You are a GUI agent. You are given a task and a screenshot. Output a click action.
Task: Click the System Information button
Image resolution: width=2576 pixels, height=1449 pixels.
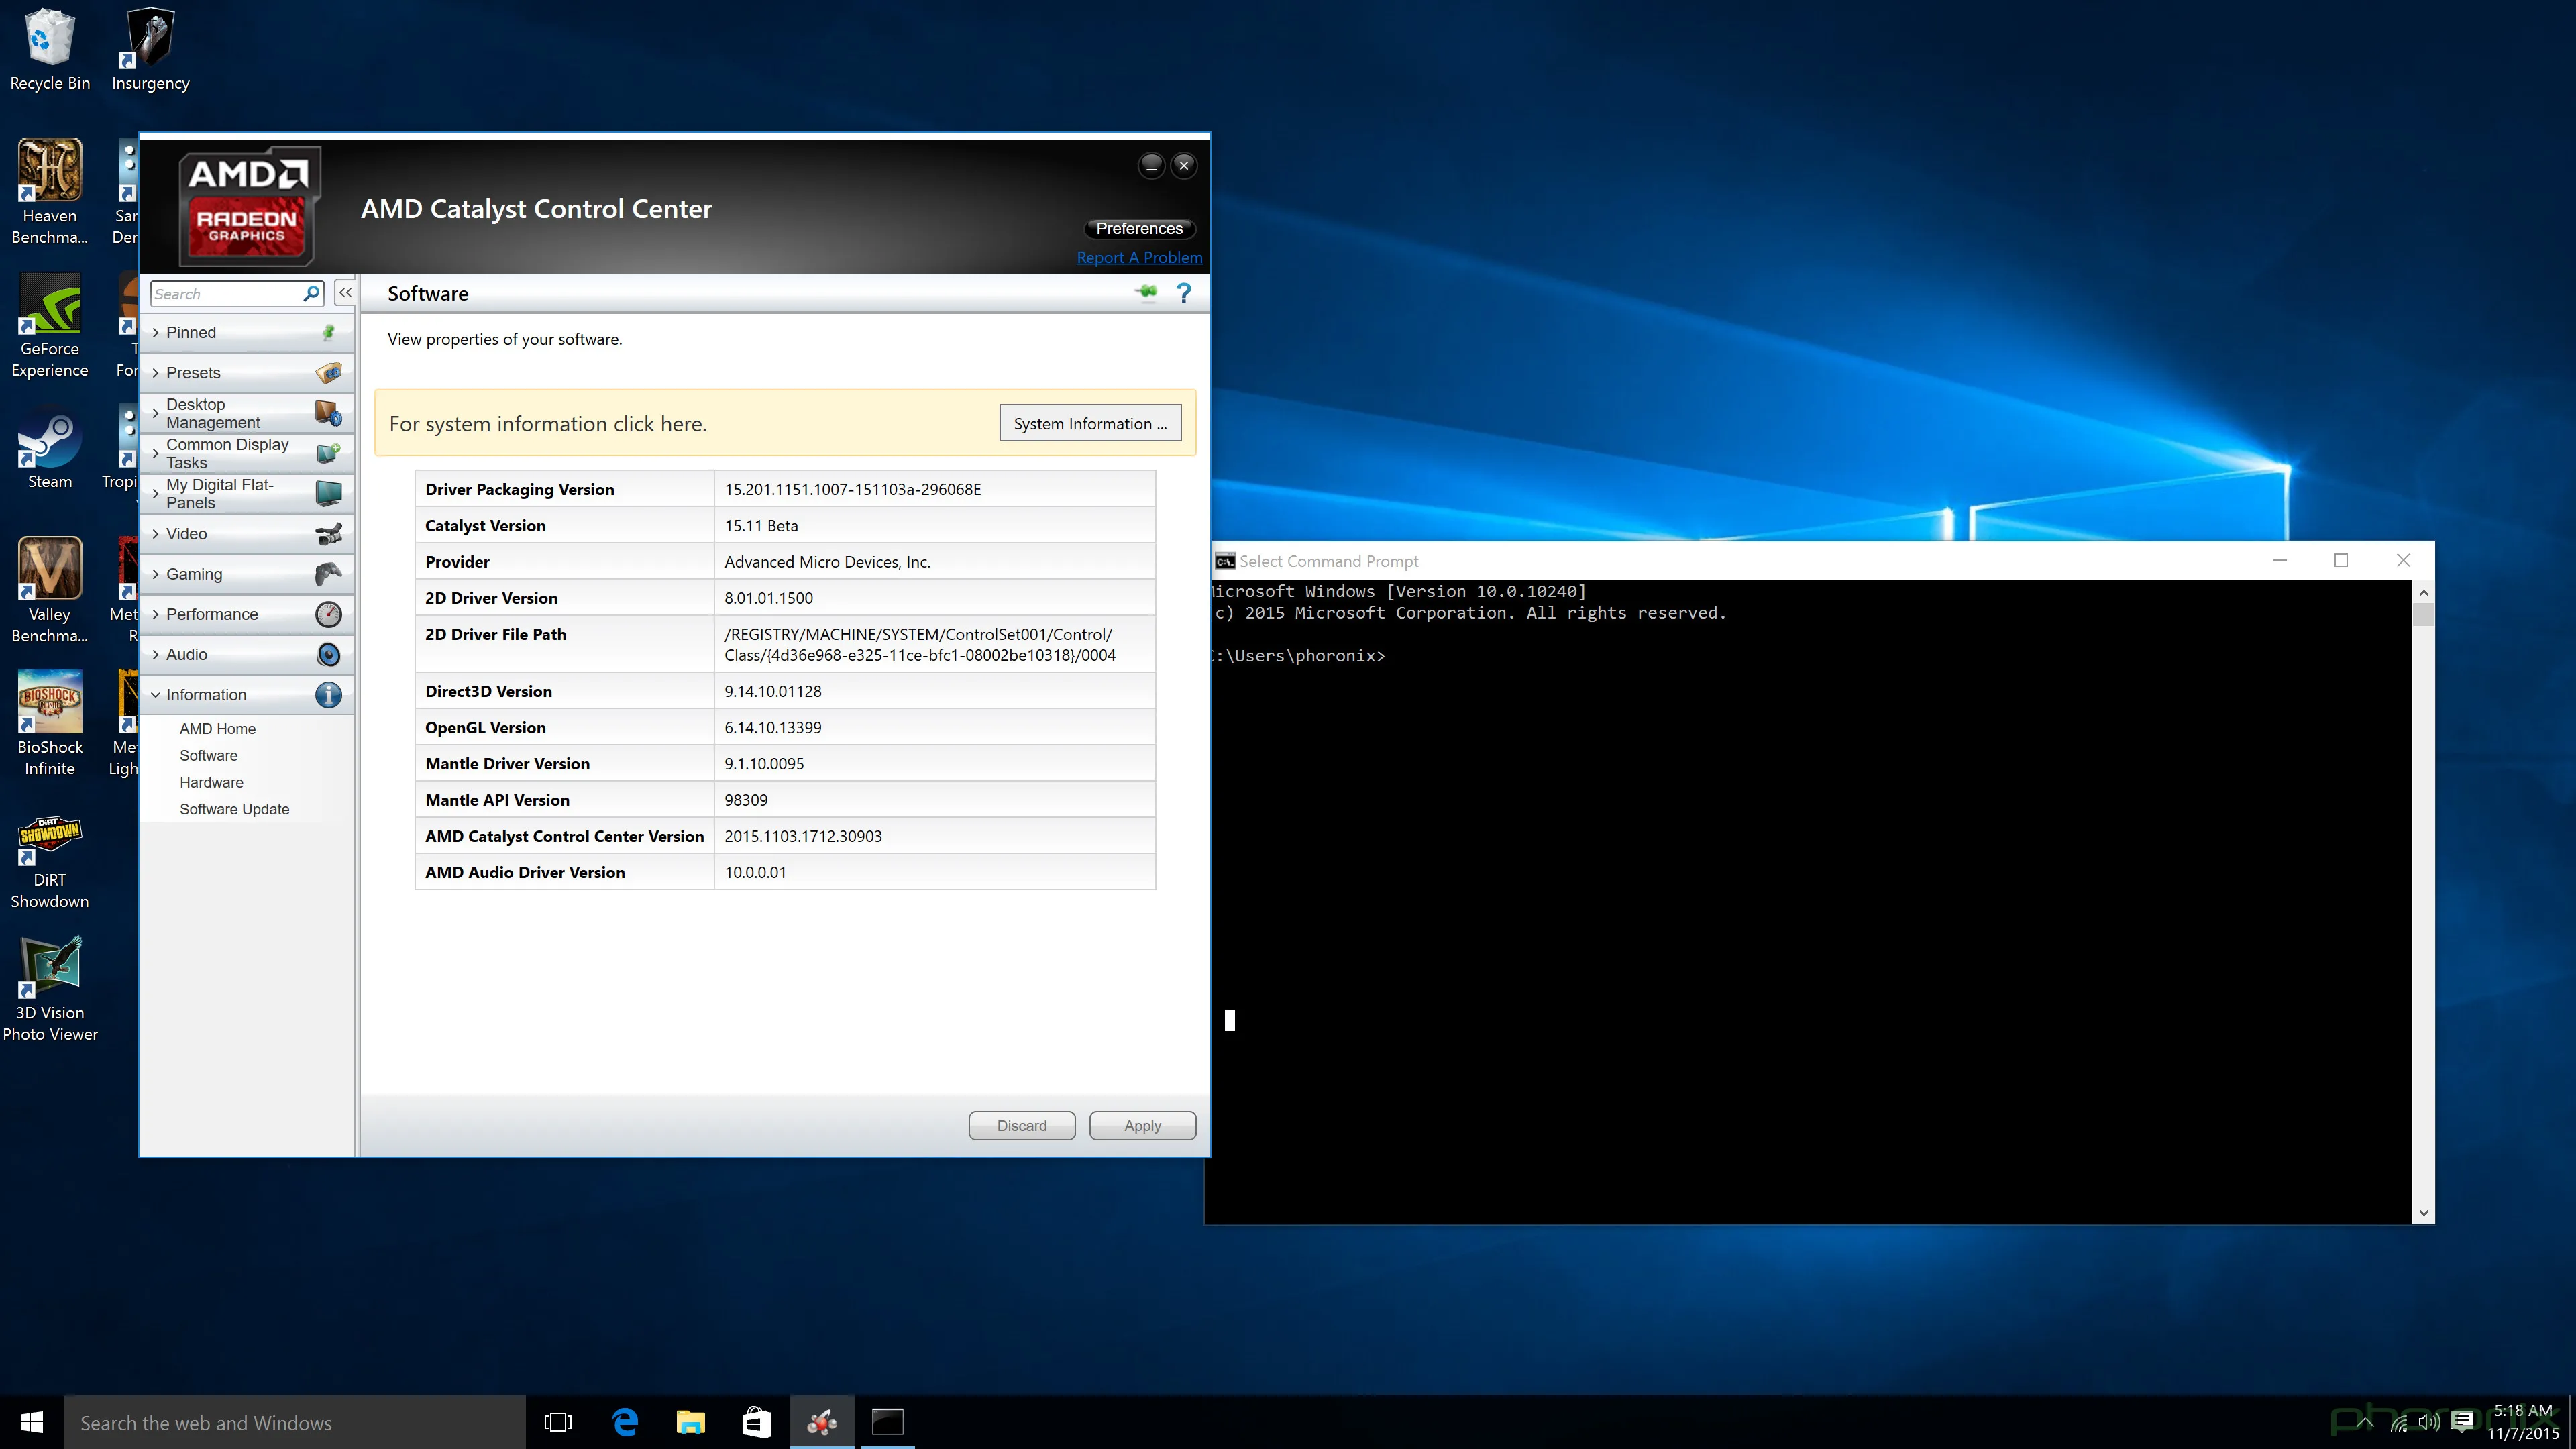[x=1089, y=423]
